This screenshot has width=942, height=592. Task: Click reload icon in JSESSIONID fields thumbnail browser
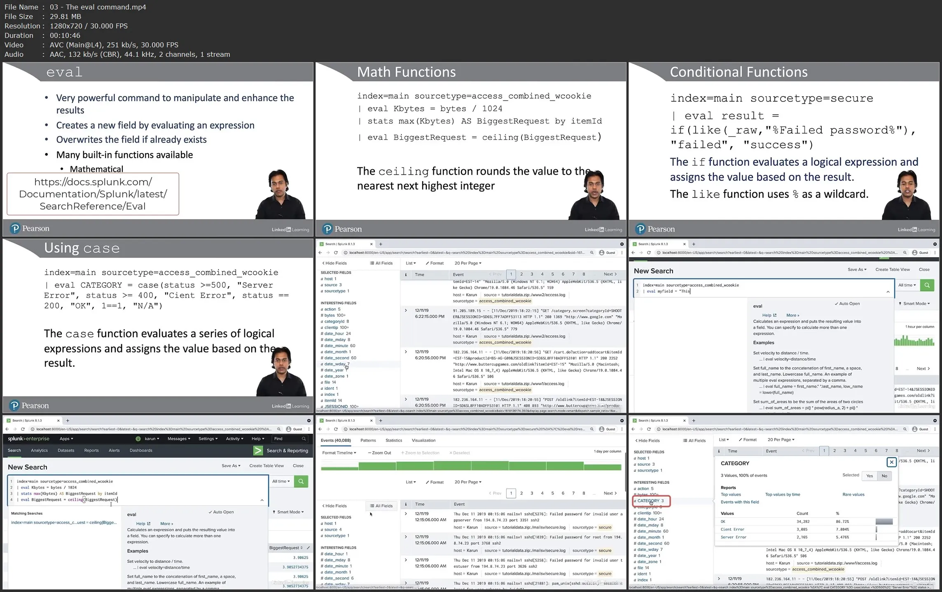(x=336, y=253)
